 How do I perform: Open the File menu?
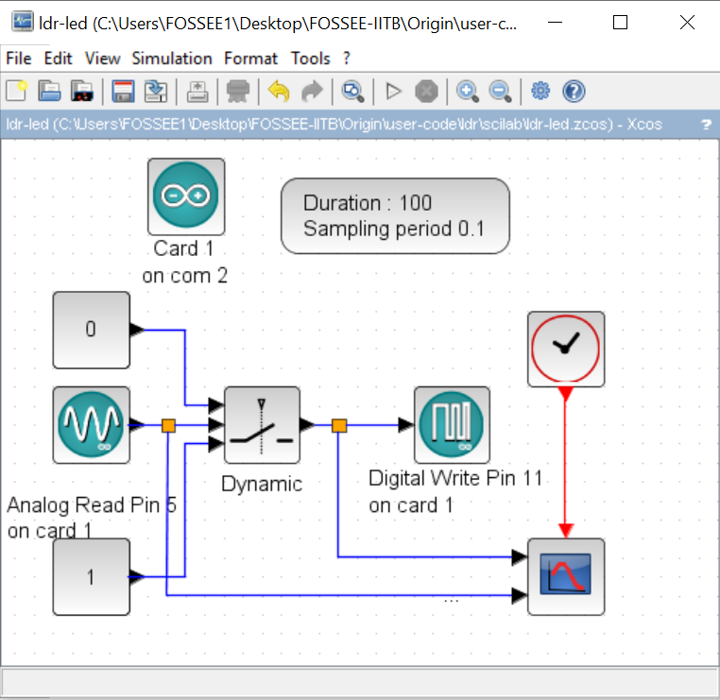click(19, 58)
